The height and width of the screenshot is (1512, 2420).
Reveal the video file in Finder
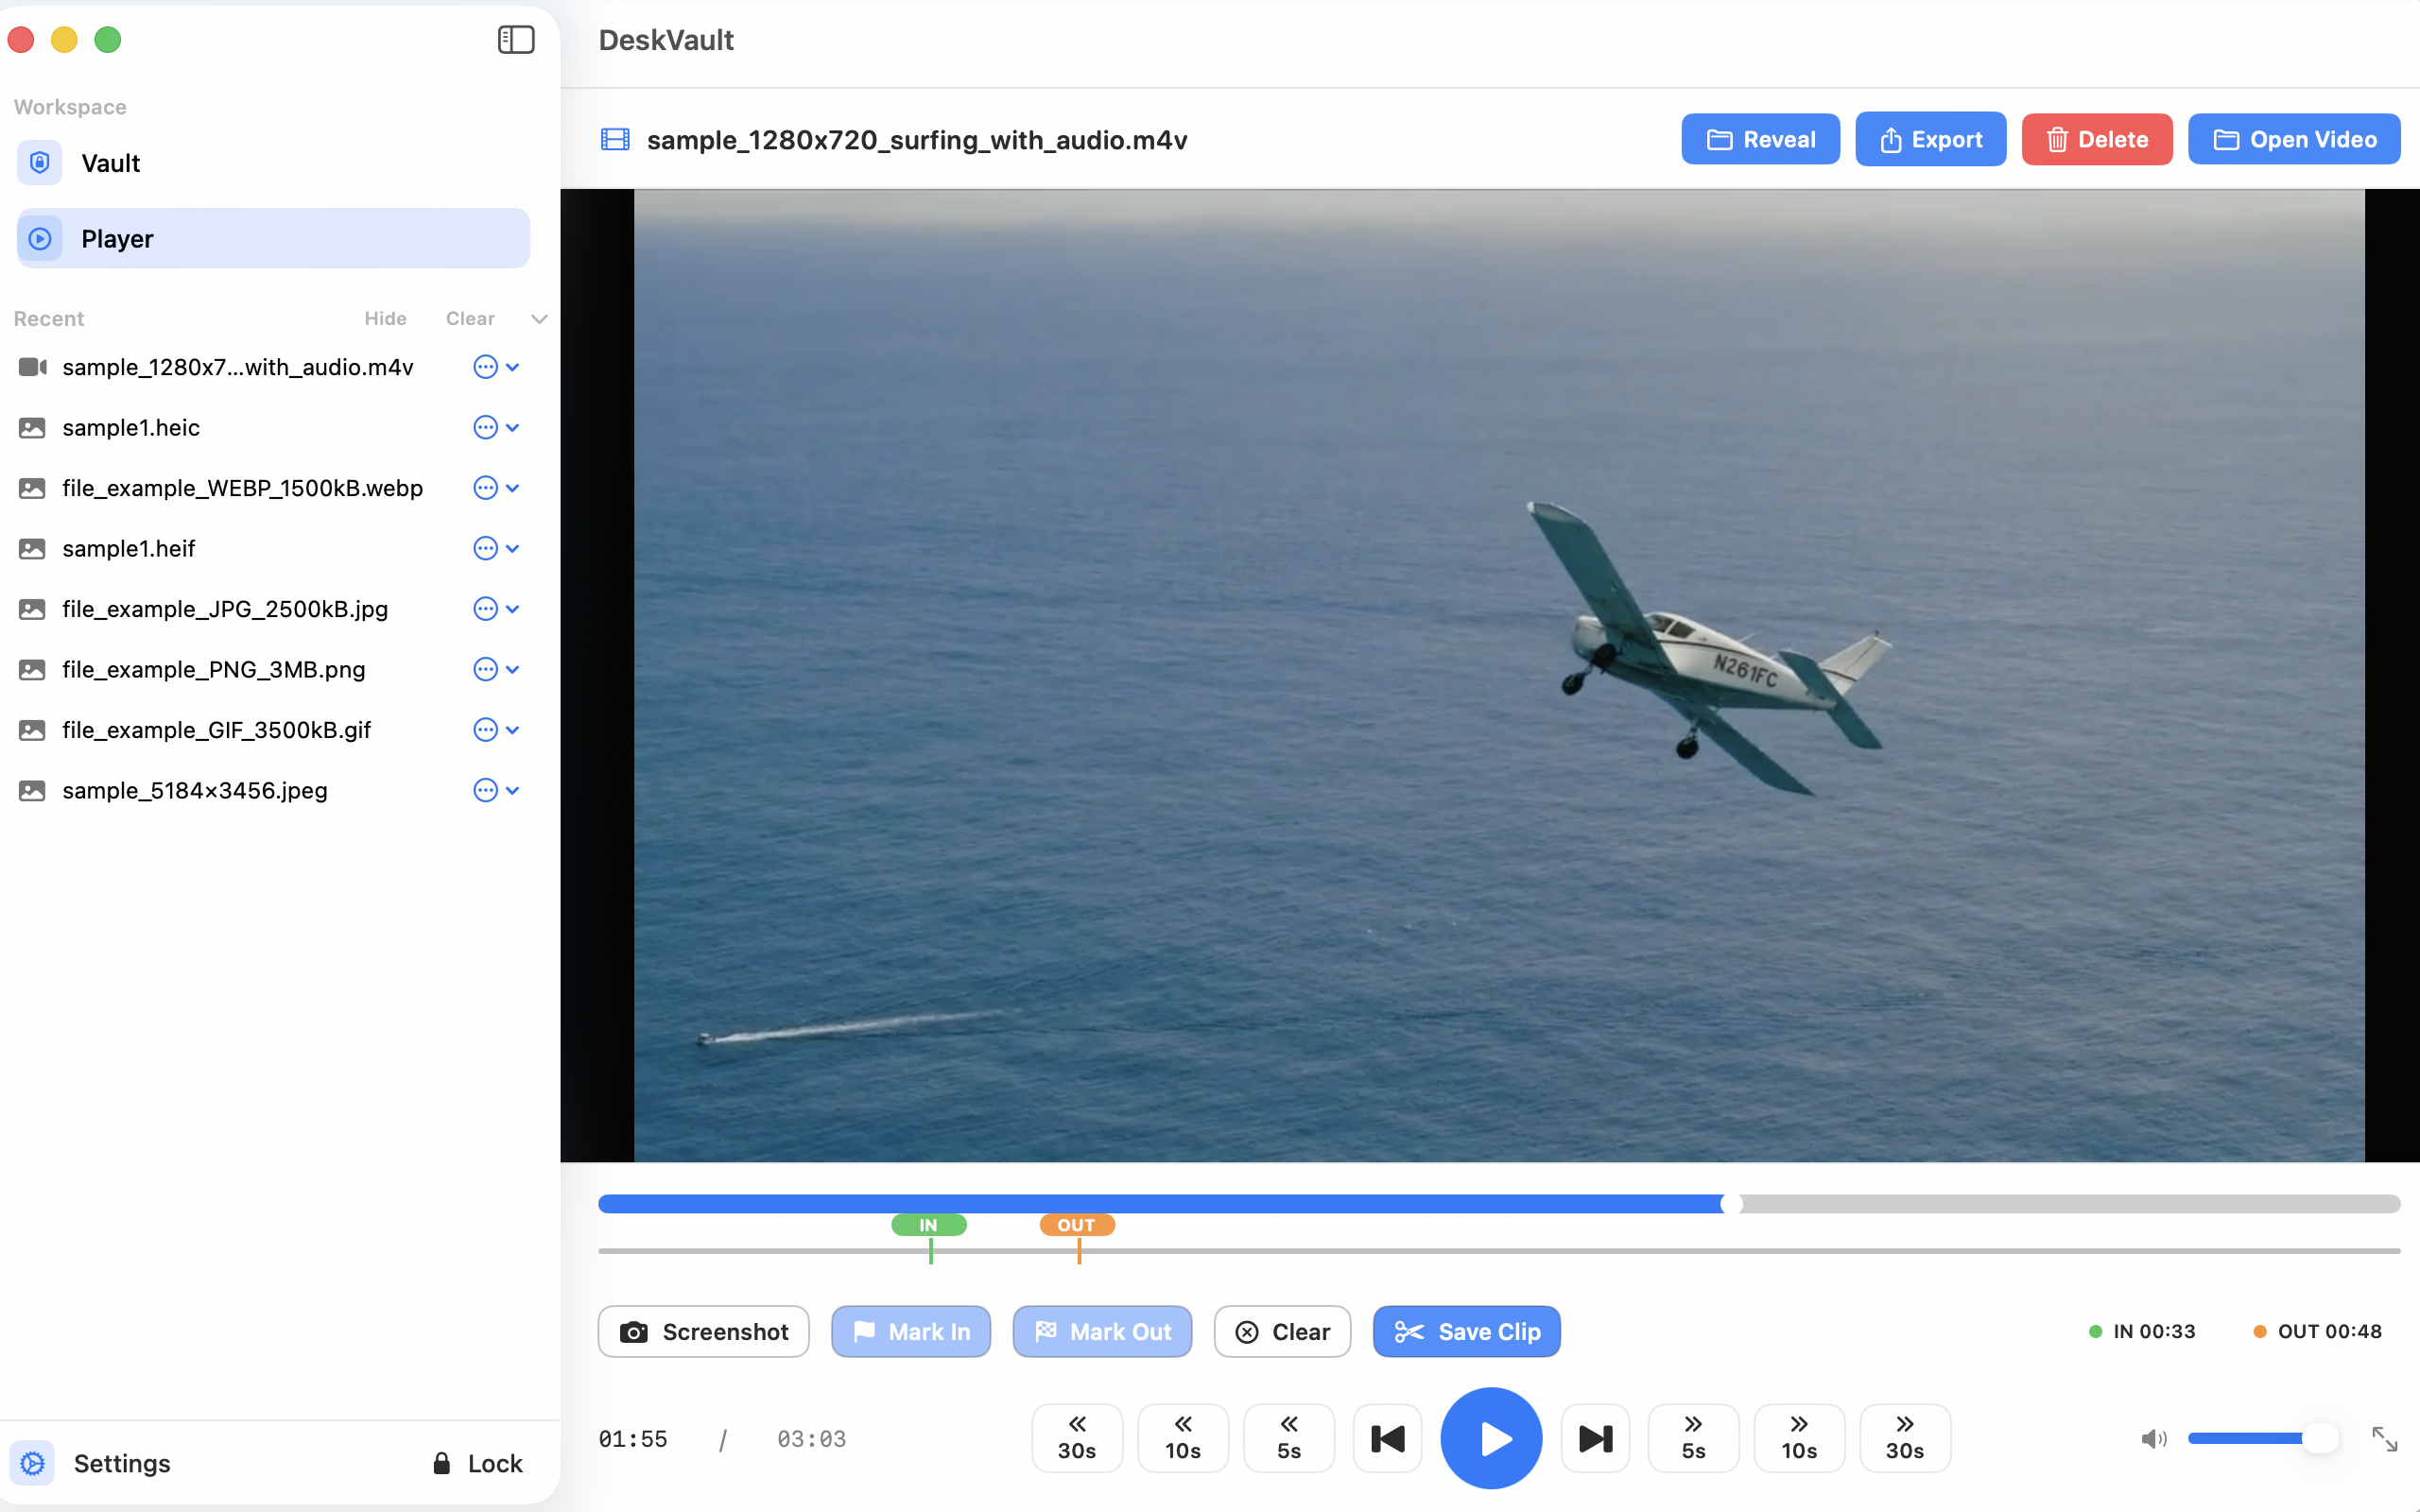coord(1759,139)
